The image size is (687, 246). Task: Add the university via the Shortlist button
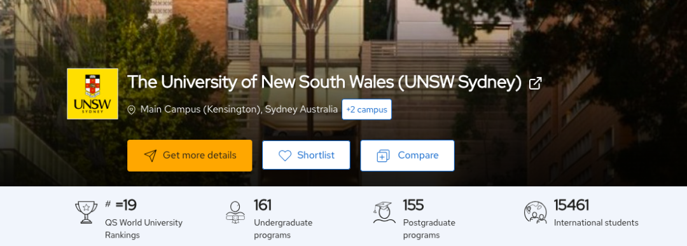pos(306,155)
